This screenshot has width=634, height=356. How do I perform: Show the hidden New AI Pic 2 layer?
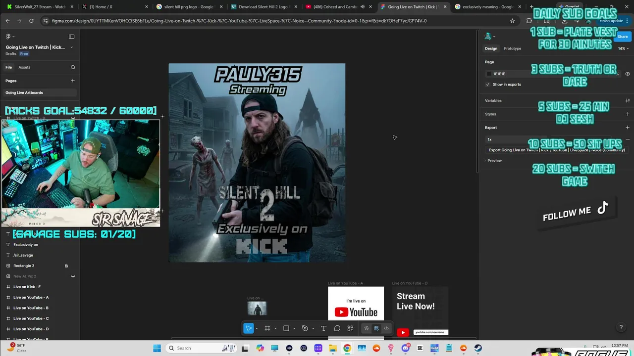(73, 276)
